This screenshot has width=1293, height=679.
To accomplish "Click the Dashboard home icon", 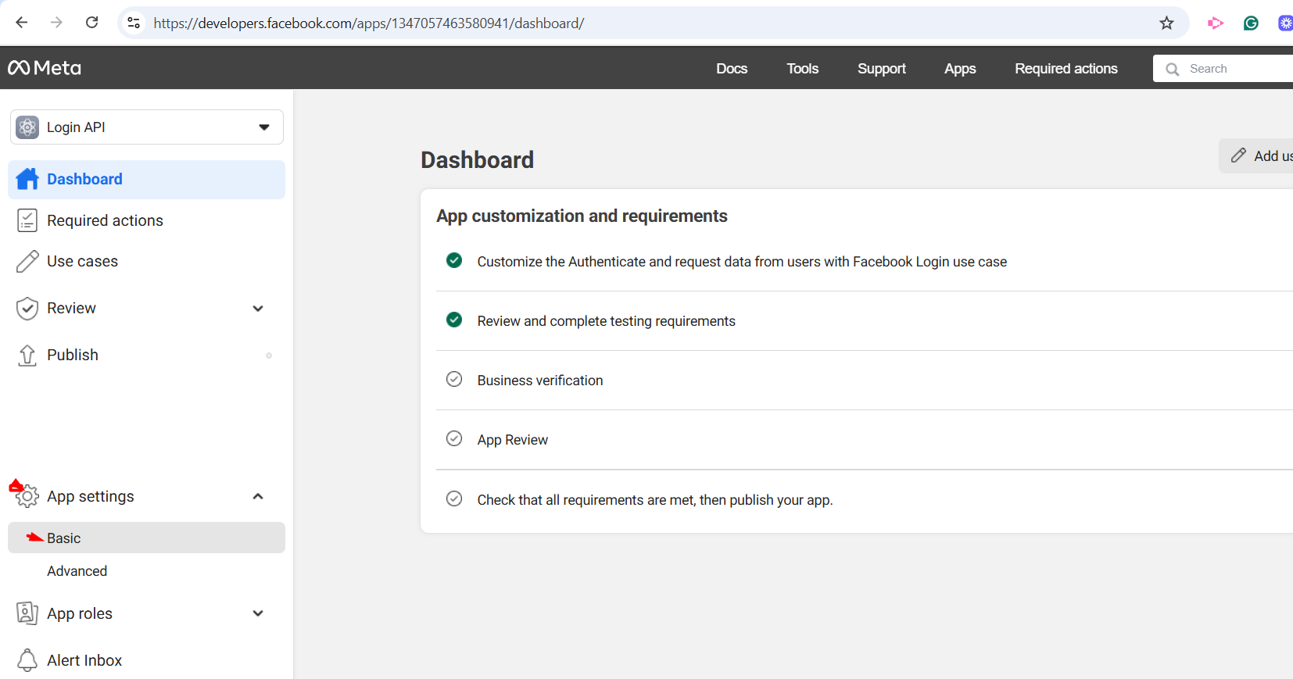I will pos(27,179).
